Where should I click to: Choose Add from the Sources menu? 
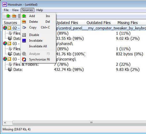pos(38,16)
